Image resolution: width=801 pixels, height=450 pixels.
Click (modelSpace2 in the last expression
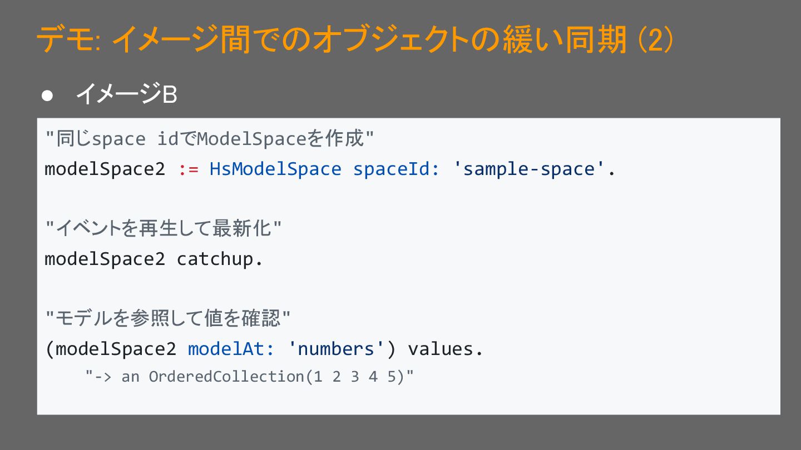click(111, 349)
